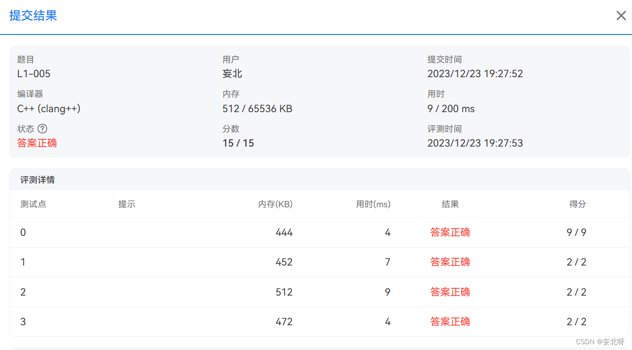Select test point 0 in the table
632x350 pixels.
23,233
